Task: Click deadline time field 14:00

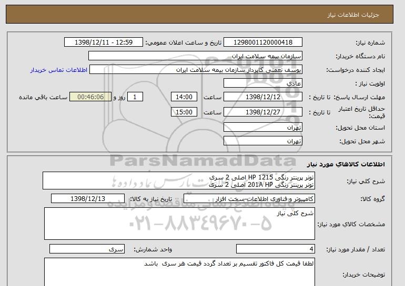Action: coord(184,97)
